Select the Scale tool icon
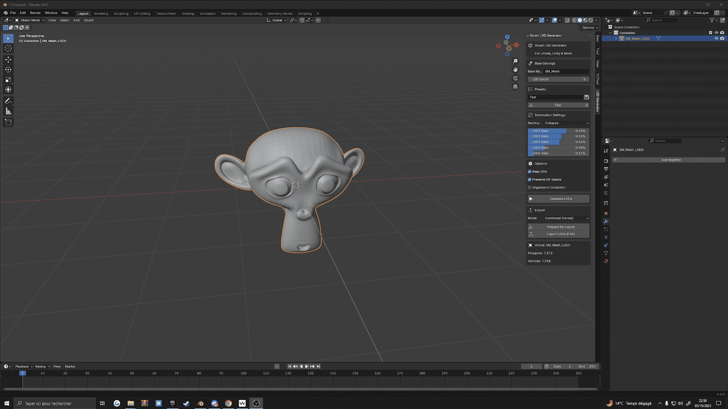This screenshot has height=409, width=728. pyautogui.click(x=8, y=80)
